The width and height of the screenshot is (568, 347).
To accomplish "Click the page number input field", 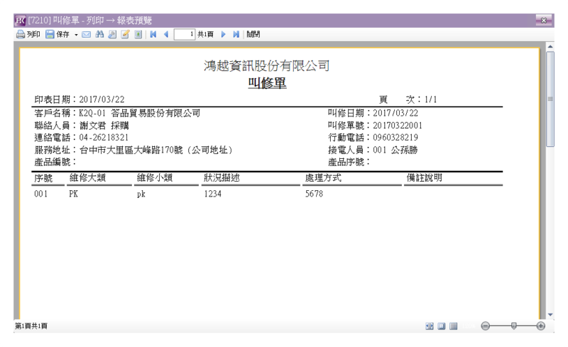I will pos(185,34).
